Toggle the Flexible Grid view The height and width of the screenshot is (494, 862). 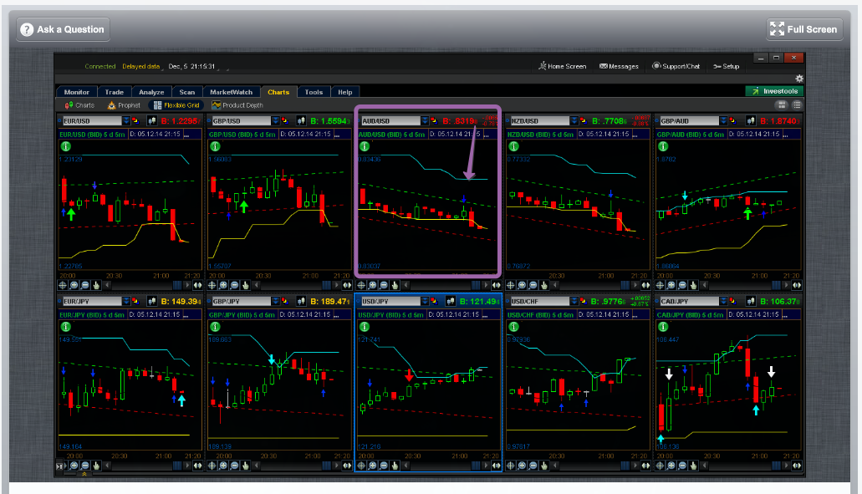(x=176, y=105)
